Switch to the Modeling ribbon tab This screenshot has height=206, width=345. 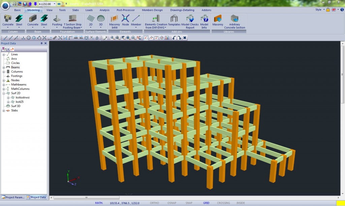[33, 10]
